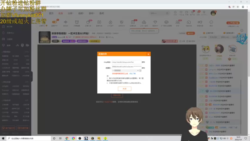The width and height of the screenshot is (250, 141).
Task: Click the waveform pulse toolbar icon
Action: (66, 22)
